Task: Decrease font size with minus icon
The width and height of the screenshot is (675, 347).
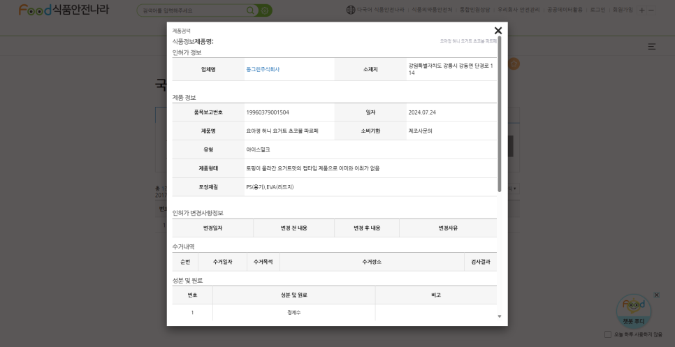Action: click(x=651, y=10)
